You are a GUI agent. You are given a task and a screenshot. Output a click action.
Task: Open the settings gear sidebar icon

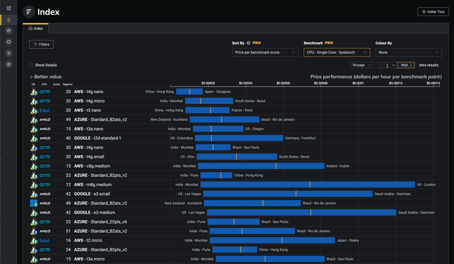point(9,64)
